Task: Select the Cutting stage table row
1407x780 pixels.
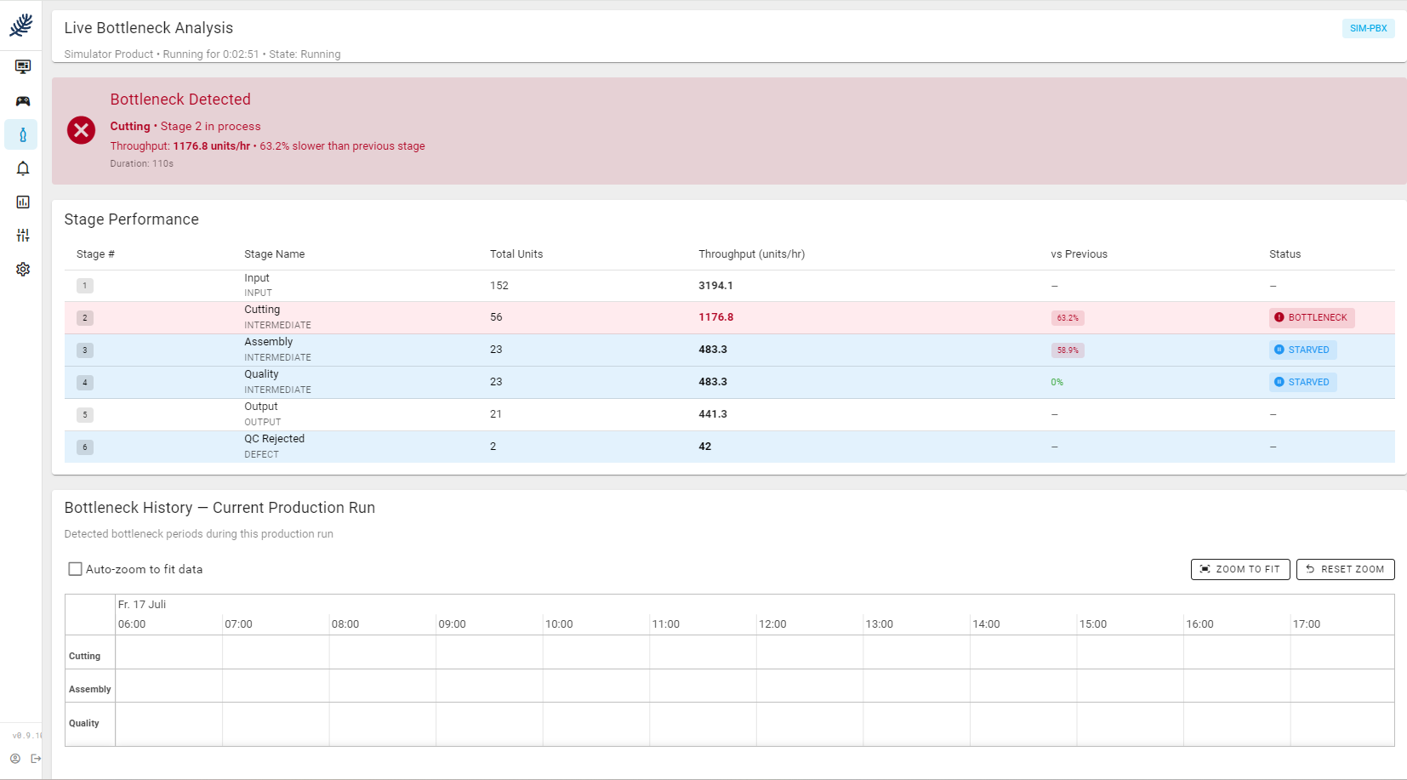Action: pos(729,317)
